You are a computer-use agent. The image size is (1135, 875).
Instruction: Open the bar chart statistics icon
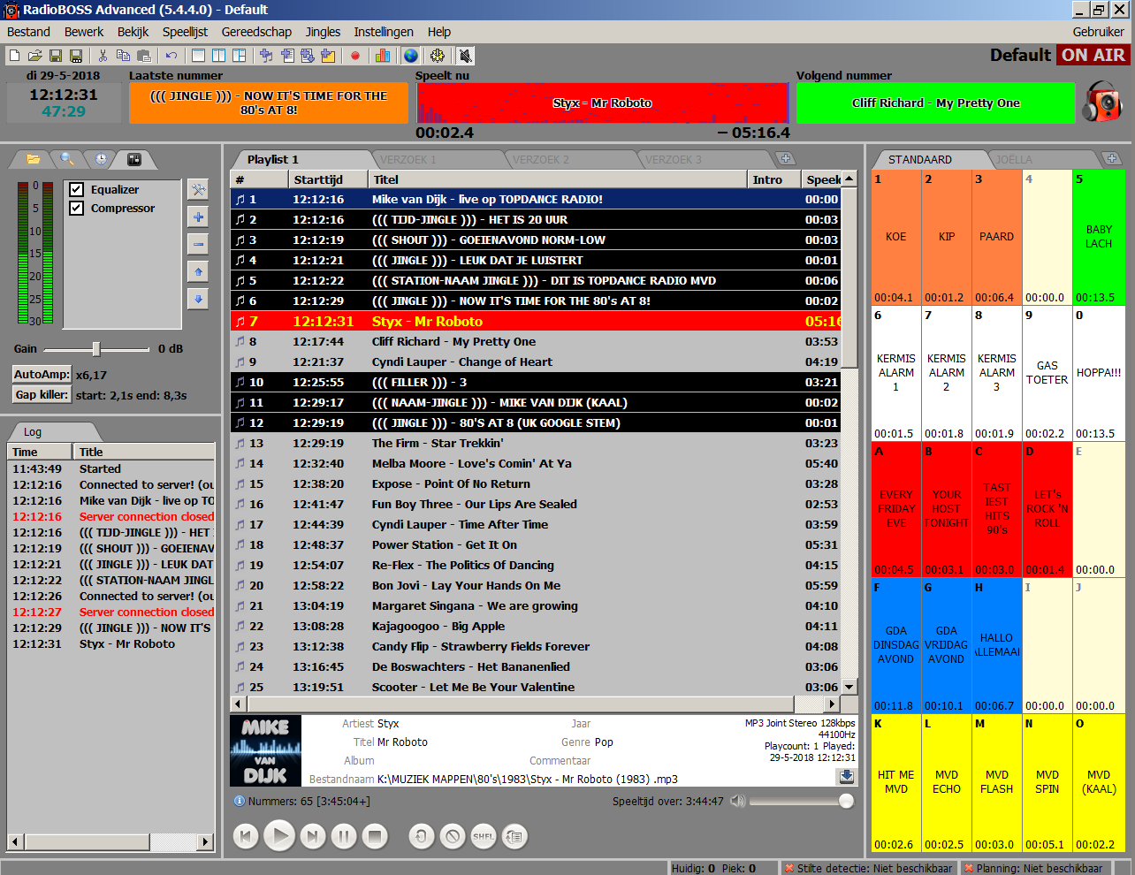(x=383, y=56)
